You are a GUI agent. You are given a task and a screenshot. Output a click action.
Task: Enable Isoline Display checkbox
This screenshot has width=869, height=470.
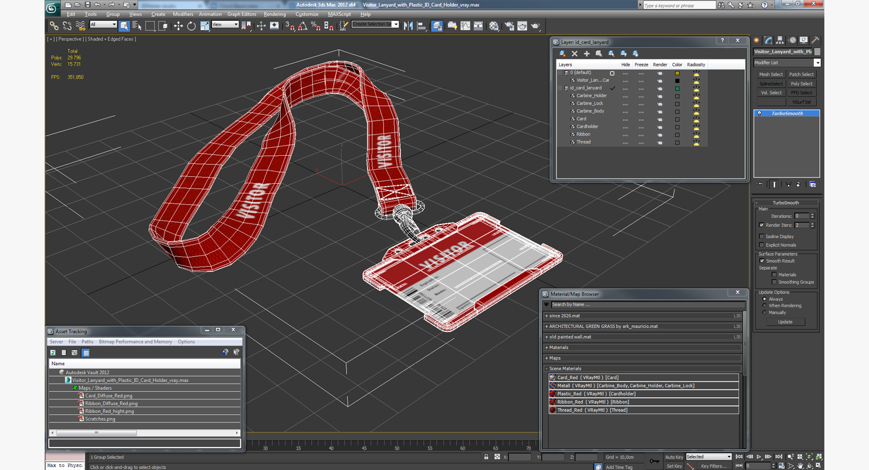(x=762, y=237)
